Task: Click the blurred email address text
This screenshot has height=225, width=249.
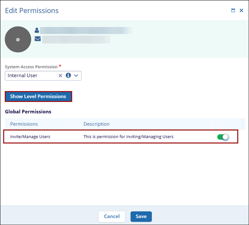Action: tap(76, 39)
